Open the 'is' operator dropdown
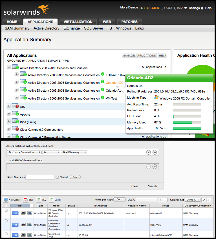 [51, 152]
